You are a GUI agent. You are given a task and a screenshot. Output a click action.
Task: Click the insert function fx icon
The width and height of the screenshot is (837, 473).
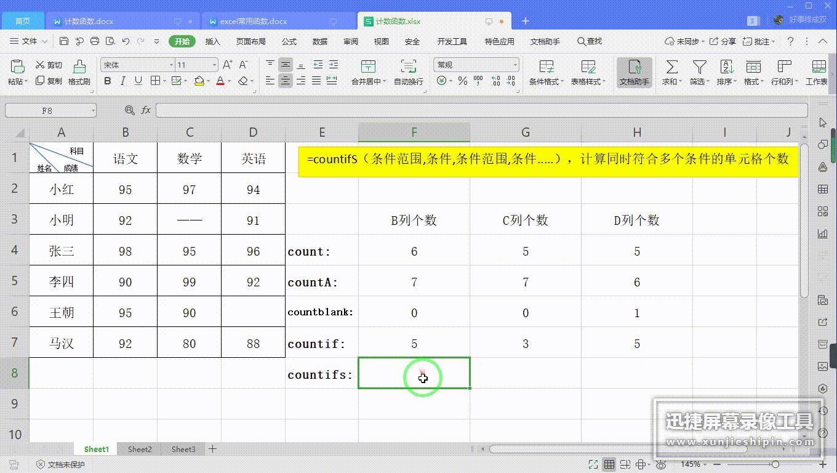click(x=146, y=110)
